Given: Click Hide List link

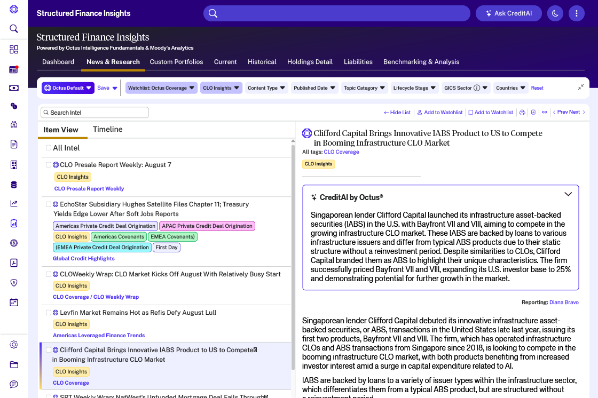Looking at the screenshot, I should [x=397, y=113].
